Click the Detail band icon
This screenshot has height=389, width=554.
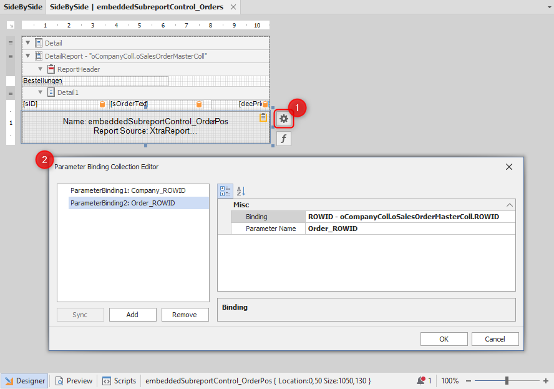pos(39,43)
